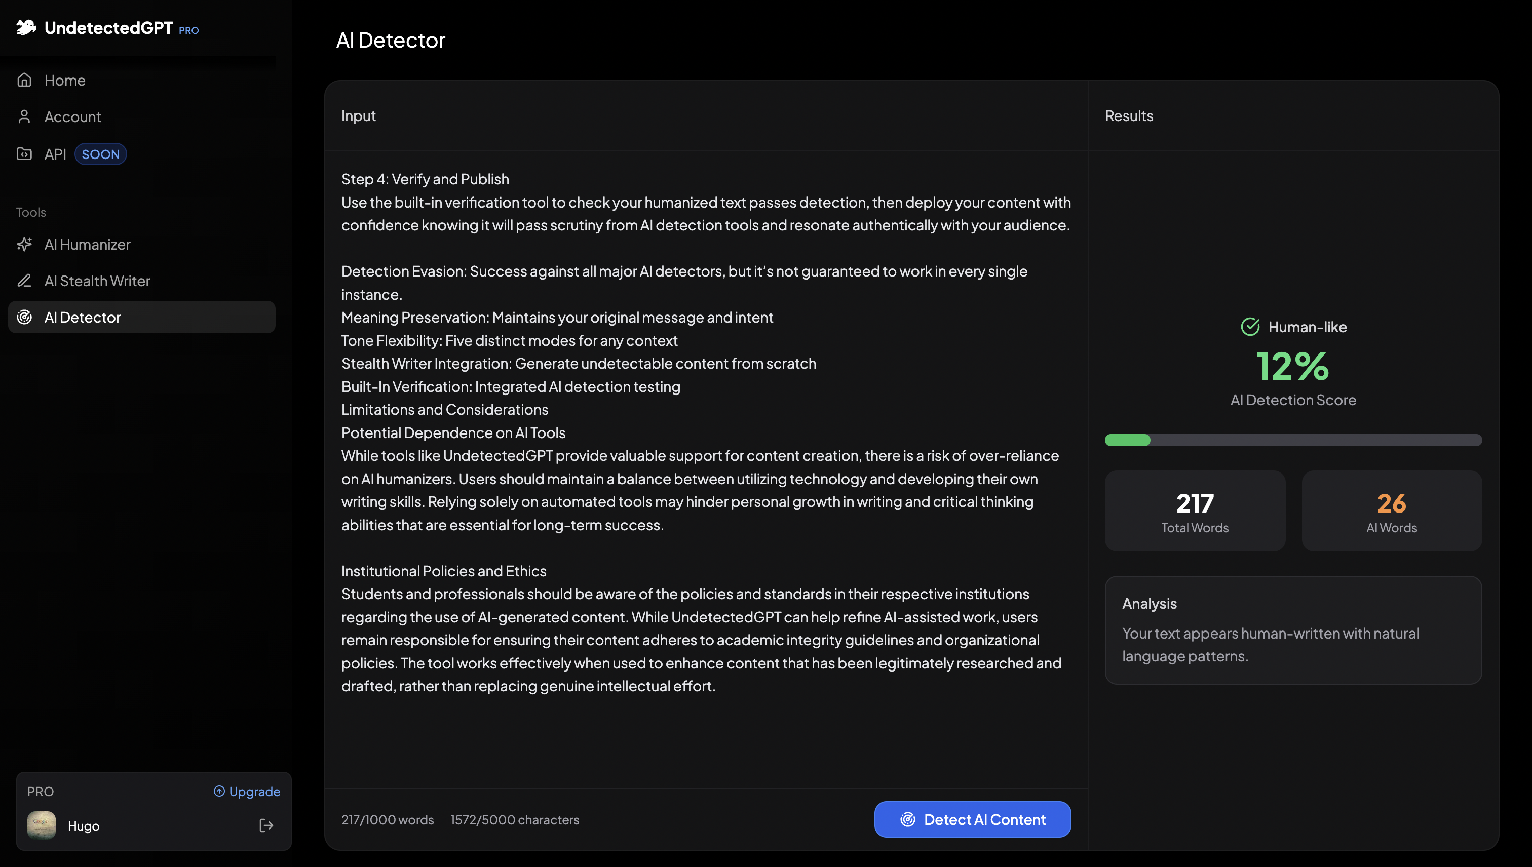Open the Upgrade link in PRO panel
Image resolution: width=1532 pixels, height=867 pixels.
tap(253, 791)
